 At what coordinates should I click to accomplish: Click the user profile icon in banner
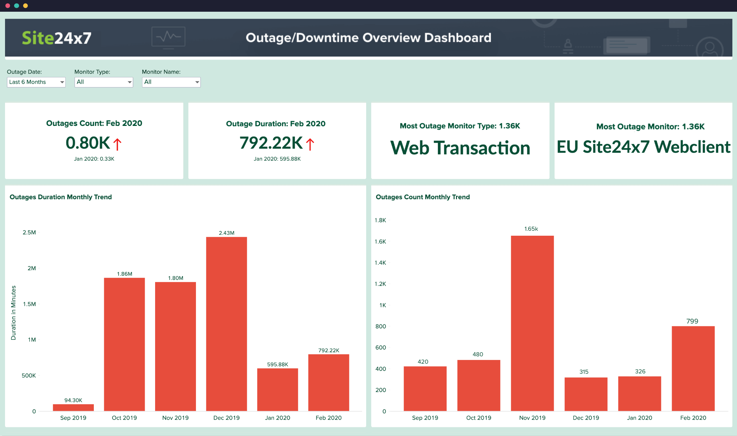point(709,47)
